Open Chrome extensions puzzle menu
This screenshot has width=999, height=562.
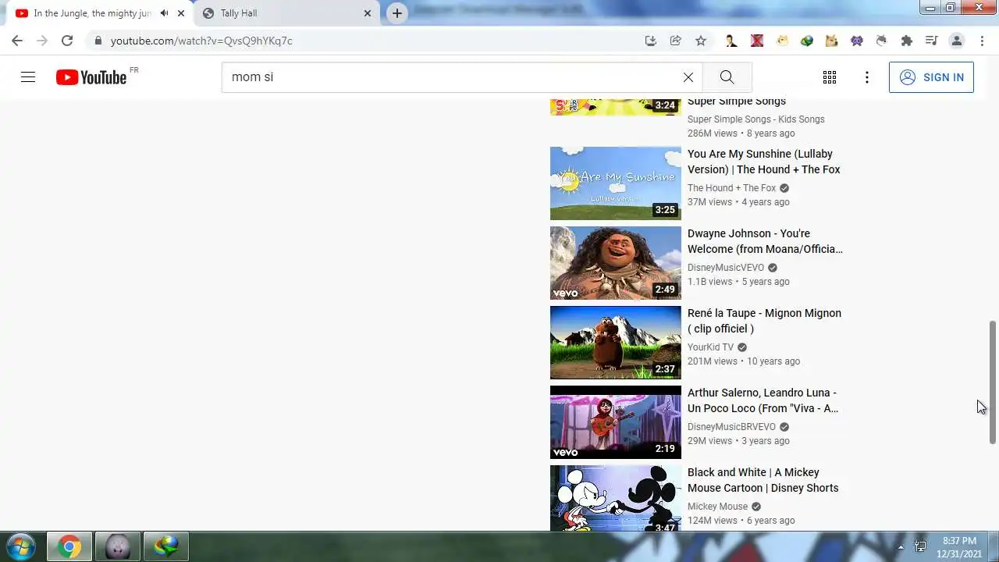(907, 41)
